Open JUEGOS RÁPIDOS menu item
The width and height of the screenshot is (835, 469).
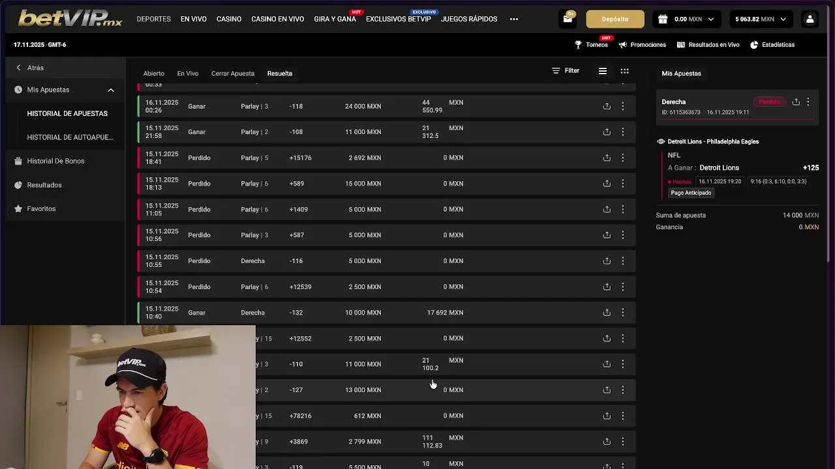click(x=469, y=19)
